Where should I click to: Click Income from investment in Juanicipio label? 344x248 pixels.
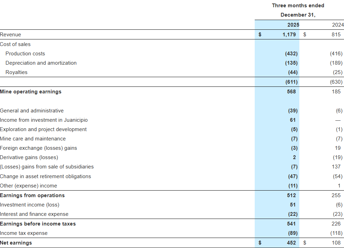(44, 120)
